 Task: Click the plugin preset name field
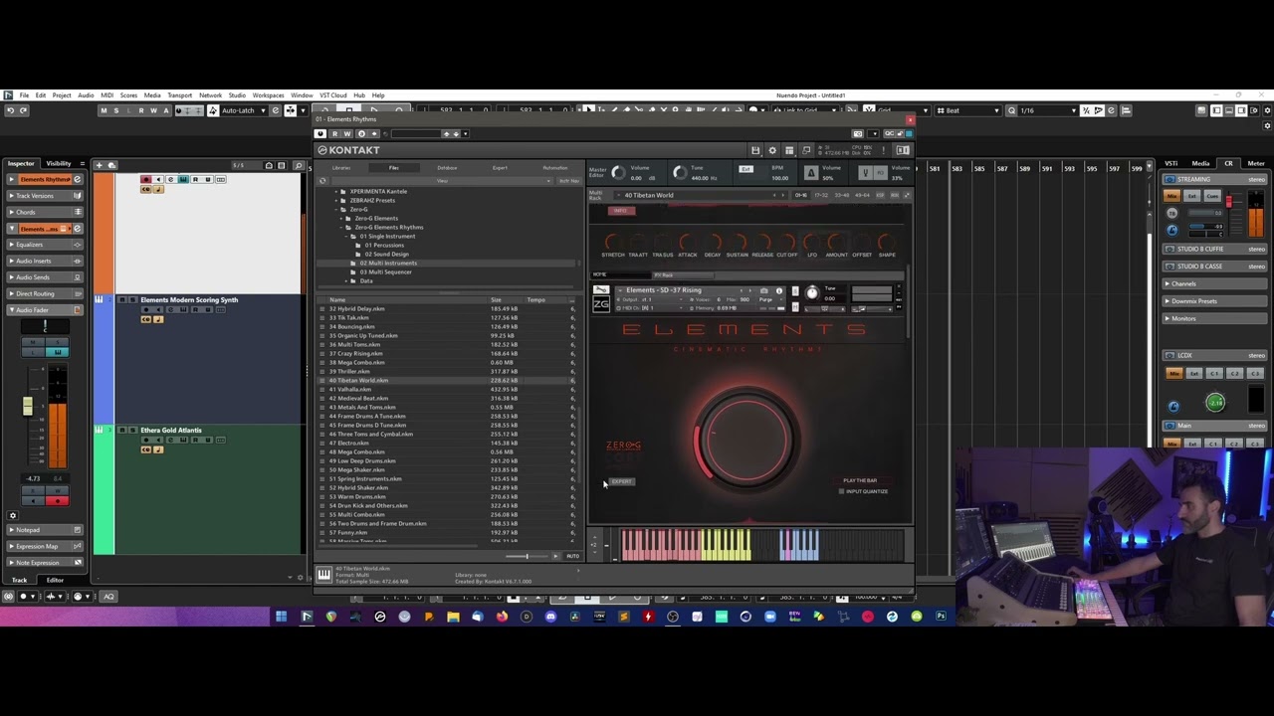pyautogui.click(x=416, y=133)
